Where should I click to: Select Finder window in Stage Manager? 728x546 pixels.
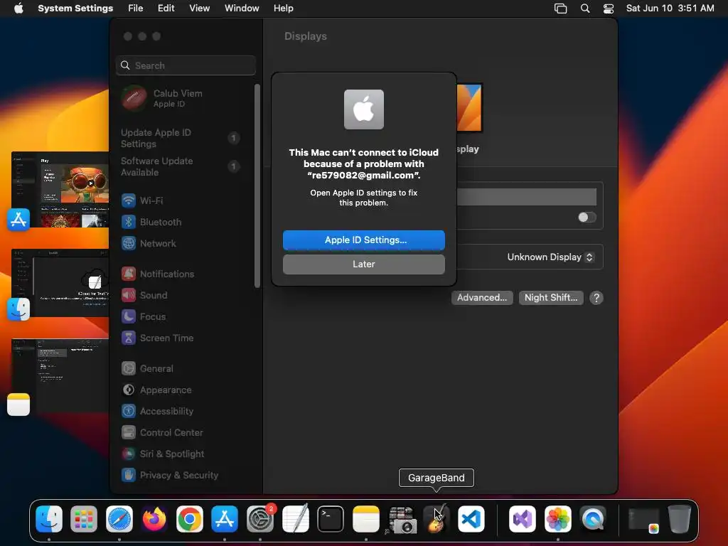(x=60, y=283)
